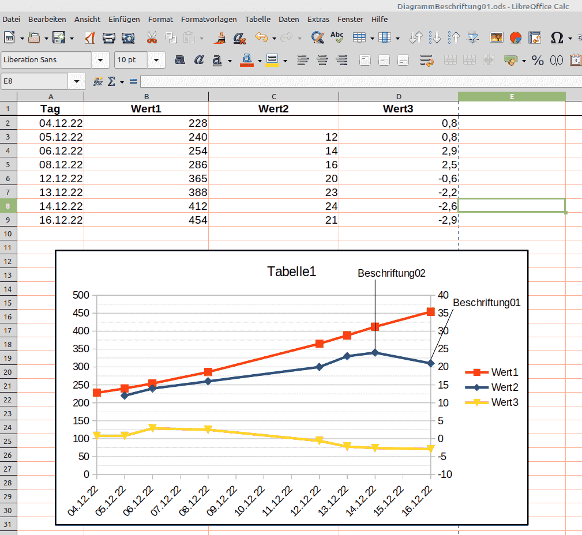Align cell text left
Screen dimensions: 582x535
(303, 60)
